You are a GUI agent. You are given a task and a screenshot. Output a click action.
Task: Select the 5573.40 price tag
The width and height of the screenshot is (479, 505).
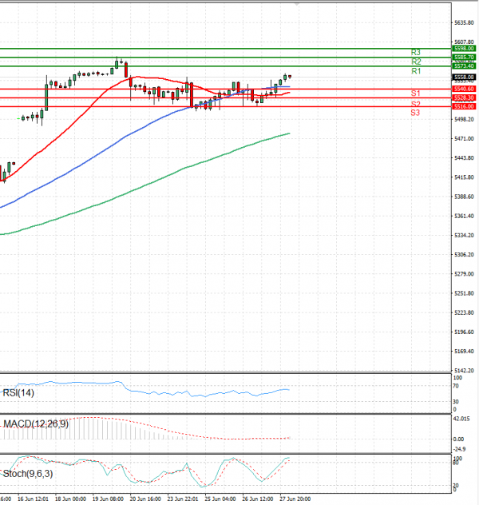464,66
